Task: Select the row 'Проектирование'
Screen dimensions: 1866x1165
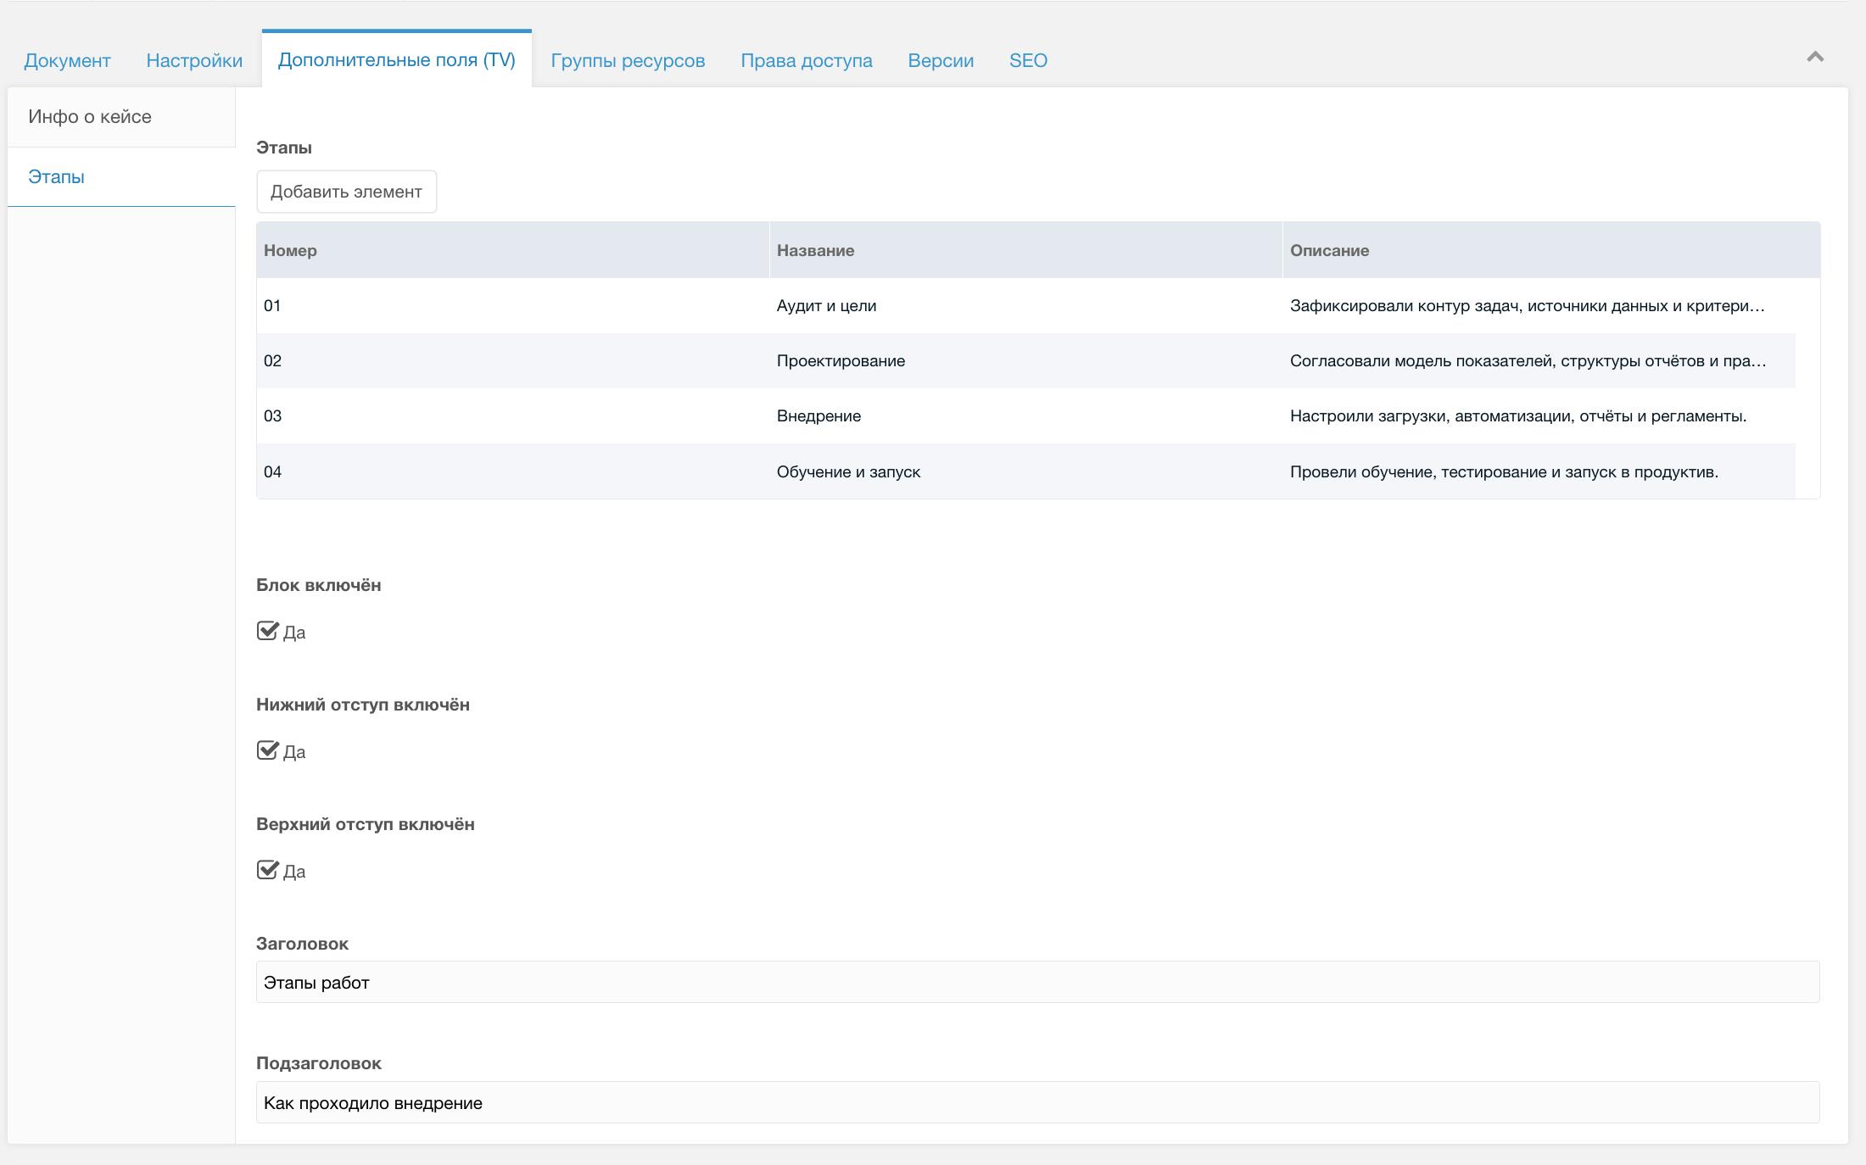Action: pos(841,360)
